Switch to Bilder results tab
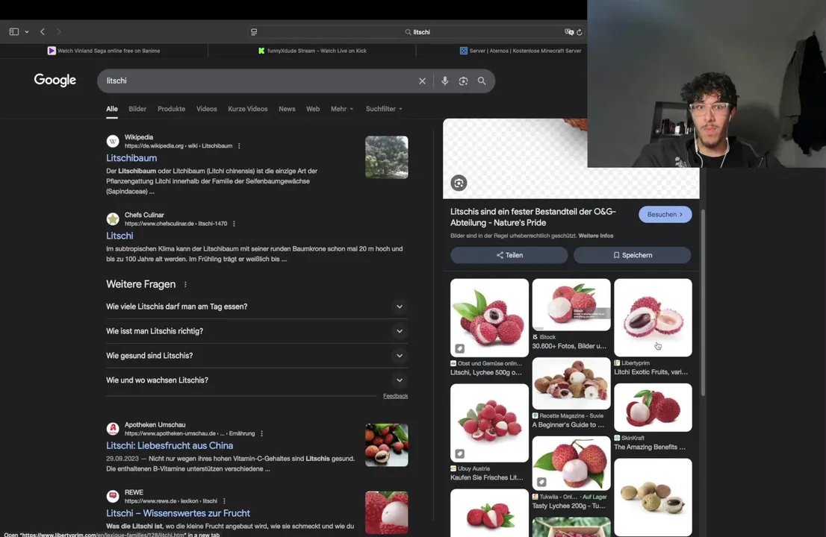Viewport: 826px width, 537px height. [x=137, y=109]
